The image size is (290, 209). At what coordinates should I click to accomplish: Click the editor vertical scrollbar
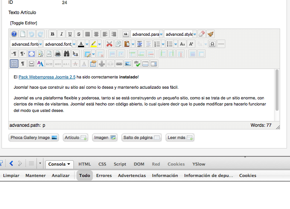[277, 90]
